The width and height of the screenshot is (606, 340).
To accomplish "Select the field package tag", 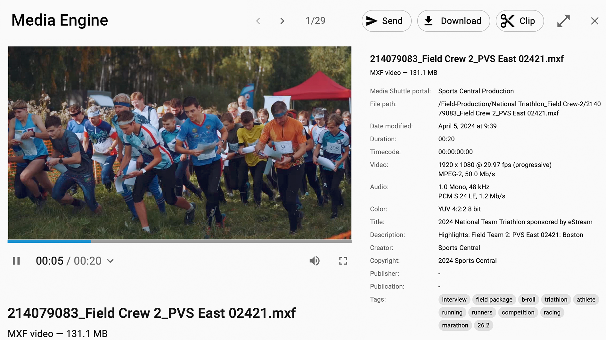I will [x=494, y=299].
